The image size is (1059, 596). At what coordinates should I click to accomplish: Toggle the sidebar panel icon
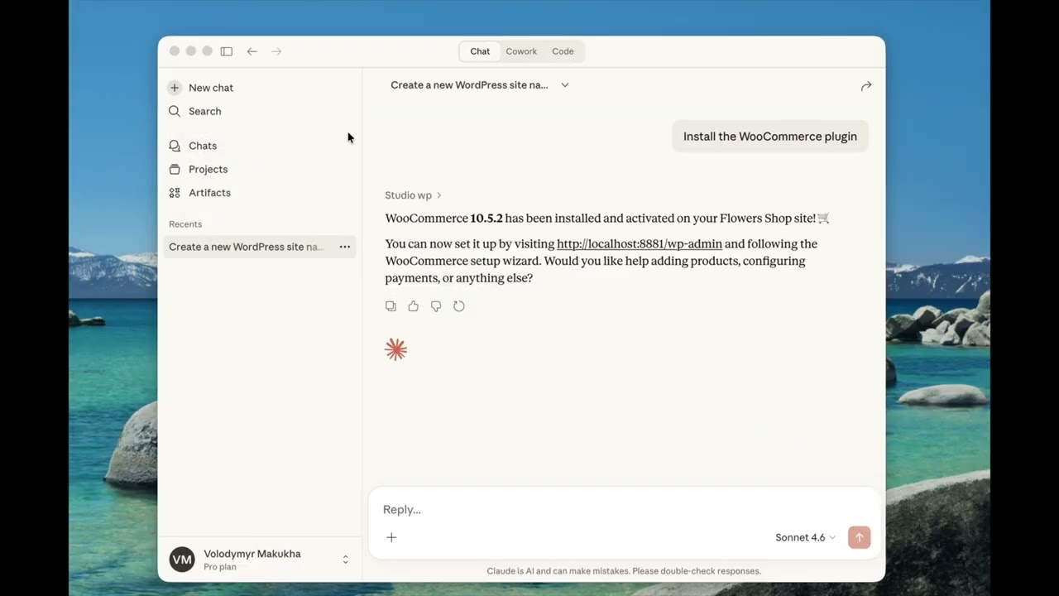(226, 51)
